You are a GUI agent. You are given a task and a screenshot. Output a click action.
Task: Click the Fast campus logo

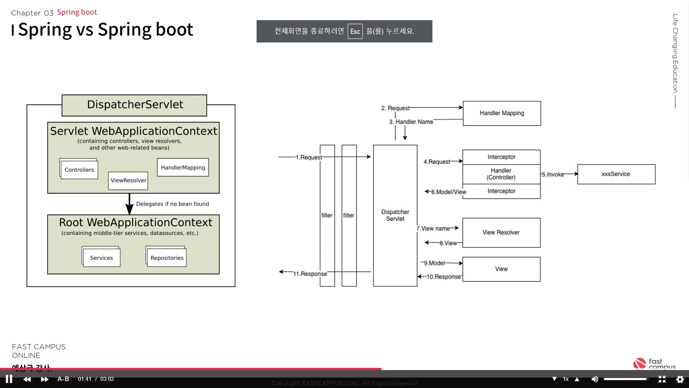click(654, 364)
